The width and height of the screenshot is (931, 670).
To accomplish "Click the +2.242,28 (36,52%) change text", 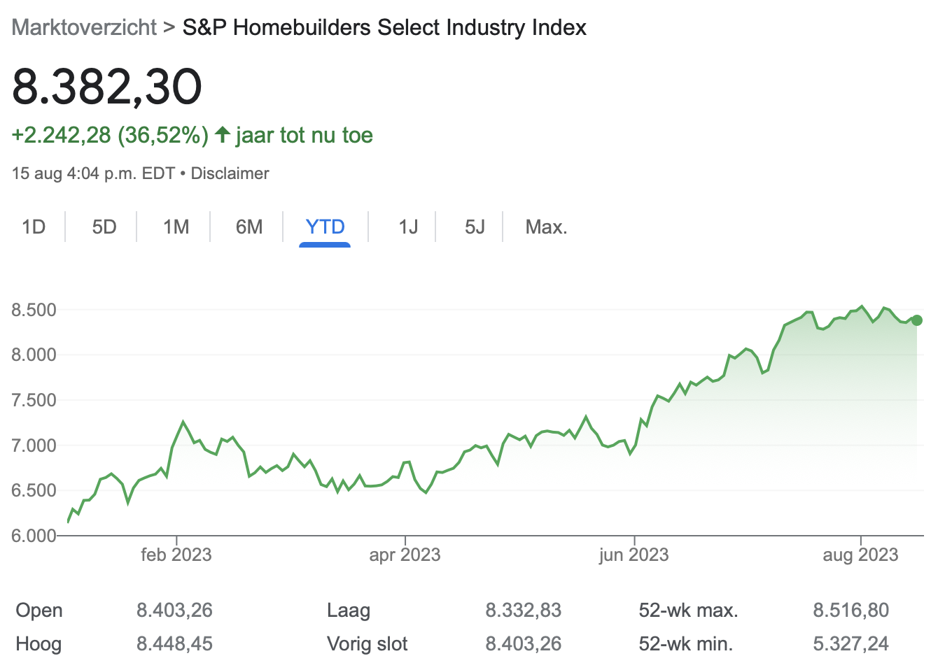I will tap(110, 135).
